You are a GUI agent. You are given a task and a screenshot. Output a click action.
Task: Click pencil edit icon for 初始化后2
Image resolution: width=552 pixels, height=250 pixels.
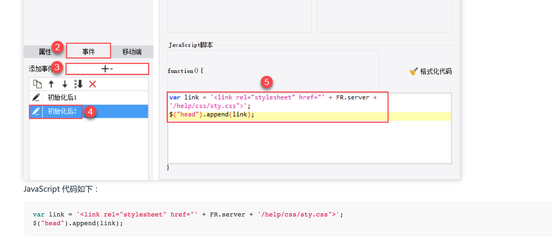pos(36,112)
